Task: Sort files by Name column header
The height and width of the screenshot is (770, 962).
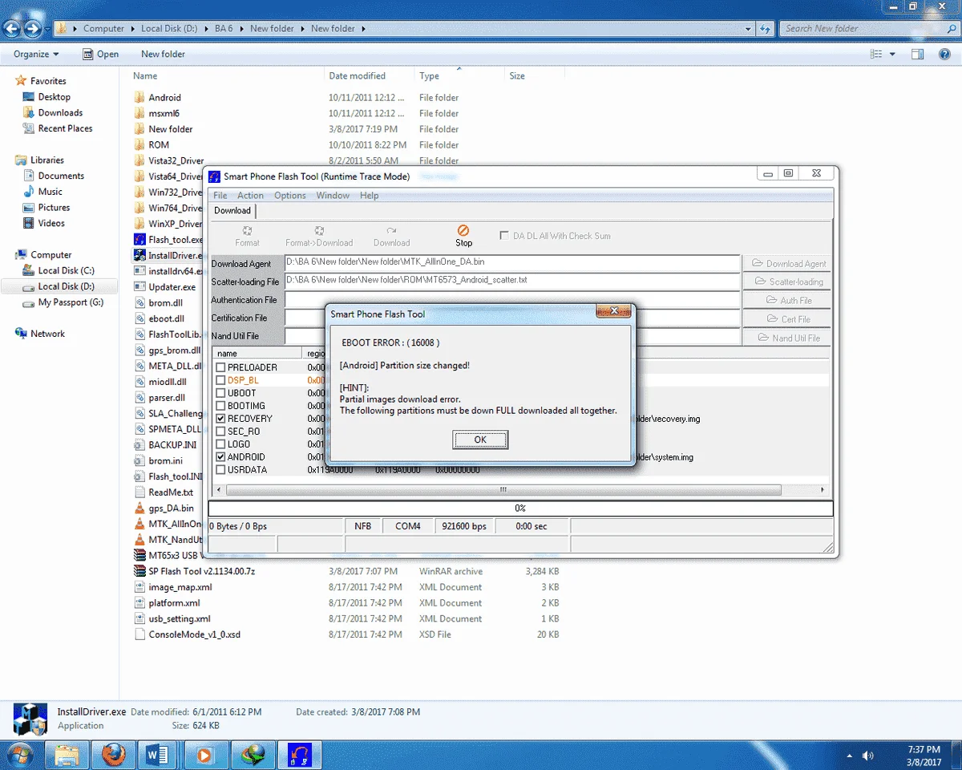Action: pos(145,76)
